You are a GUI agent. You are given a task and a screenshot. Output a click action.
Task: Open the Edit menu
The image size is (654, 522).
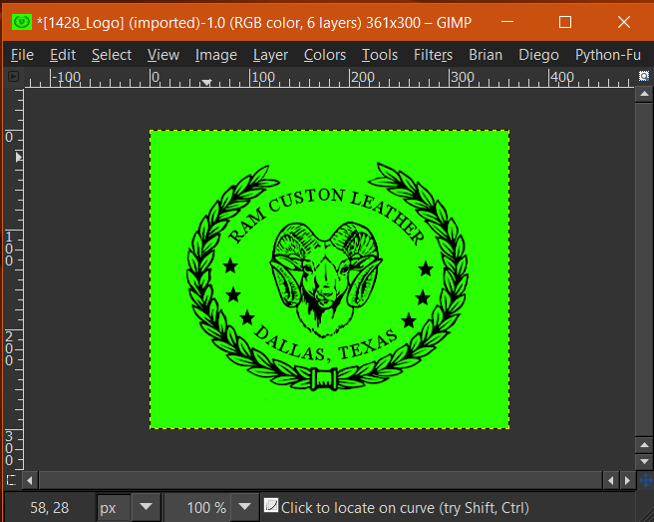point(63,55)
